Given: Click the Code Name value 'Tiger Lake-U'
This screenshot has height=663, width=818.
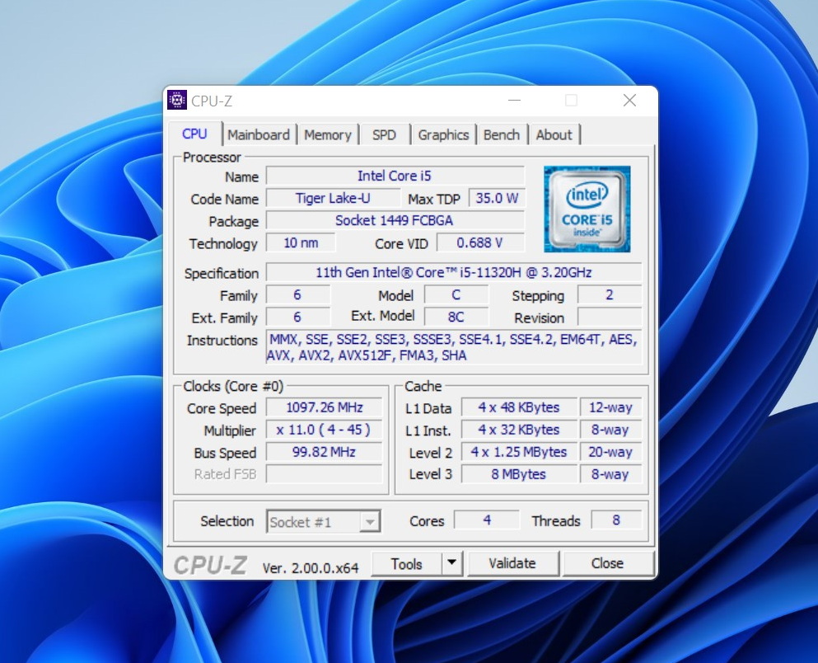Looking at the screenshot, I should pos(333,199).
